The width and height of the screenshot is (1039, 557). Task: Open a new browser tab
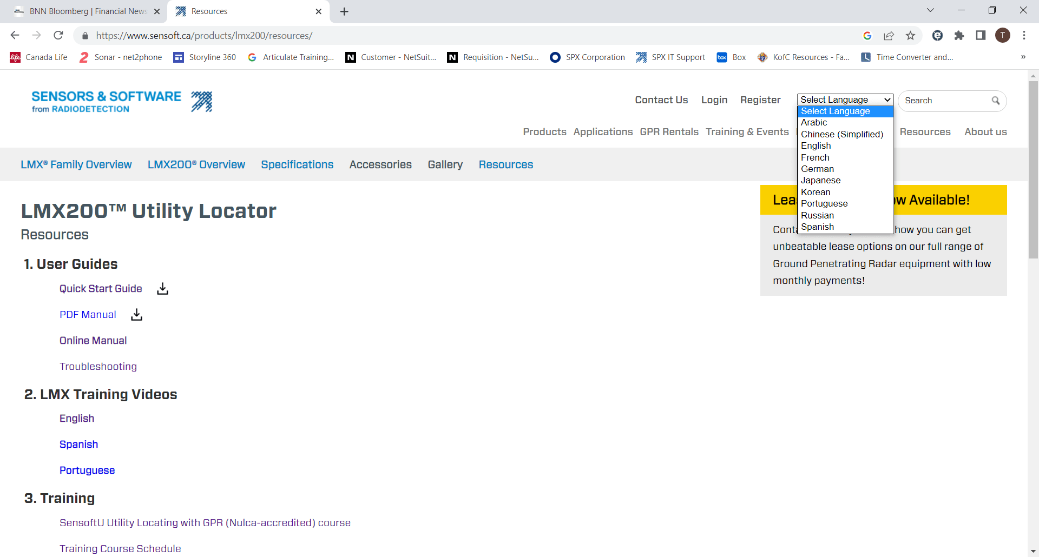click(x=344, y=11)
